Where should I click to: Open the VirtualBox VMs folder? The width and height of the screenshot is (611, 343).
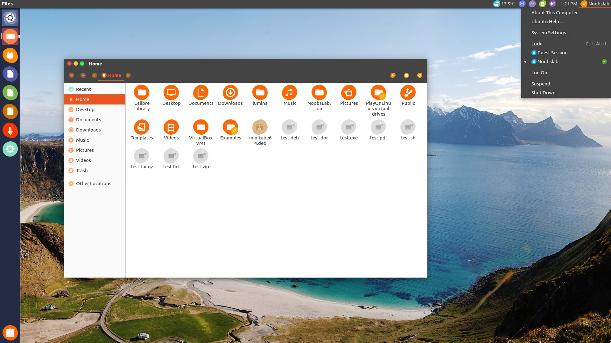coord(200,127)
